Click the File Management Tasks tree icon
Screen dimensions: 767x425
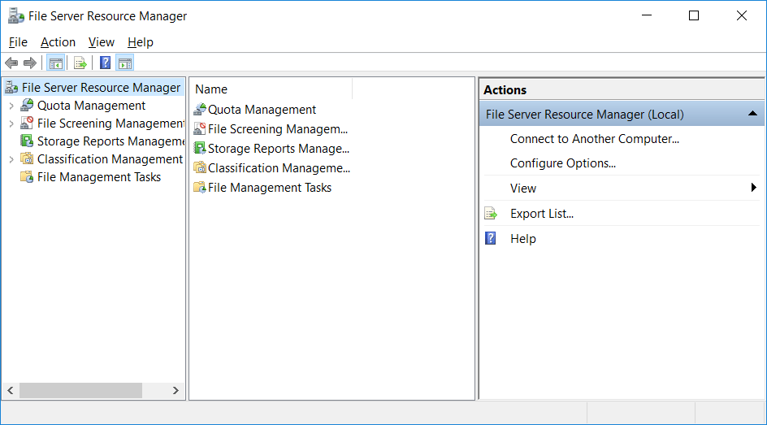pyautogui.click(x=27, y=177)
